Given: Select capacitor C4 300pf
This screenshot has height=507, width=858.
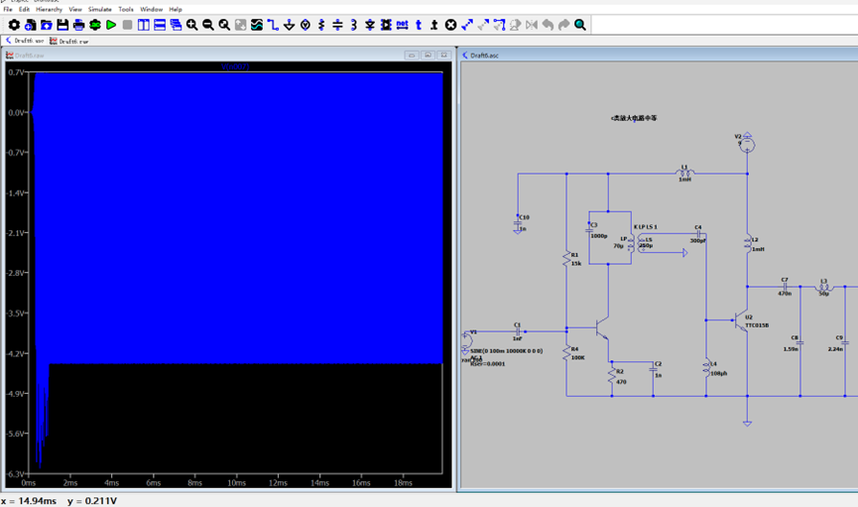Looking at the screenshot, I should click(x=698, y=234).
